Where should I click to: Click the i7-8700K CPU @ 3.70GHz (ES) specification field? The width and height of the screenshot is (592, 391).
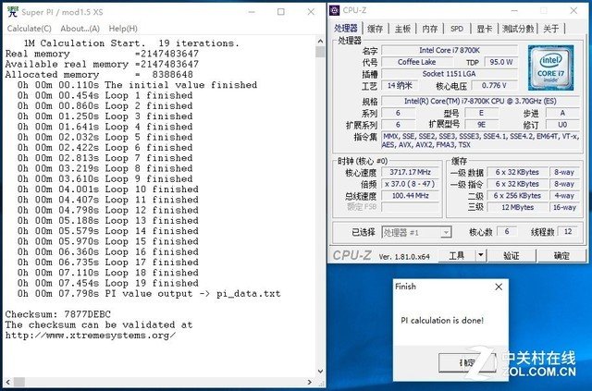(480, 101)
